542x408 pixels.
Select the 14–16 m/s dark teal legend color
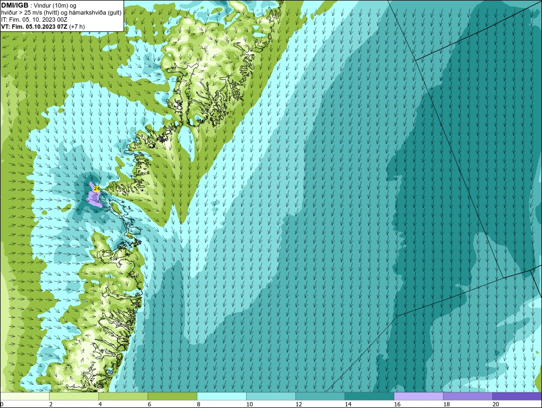coord(370,396)
